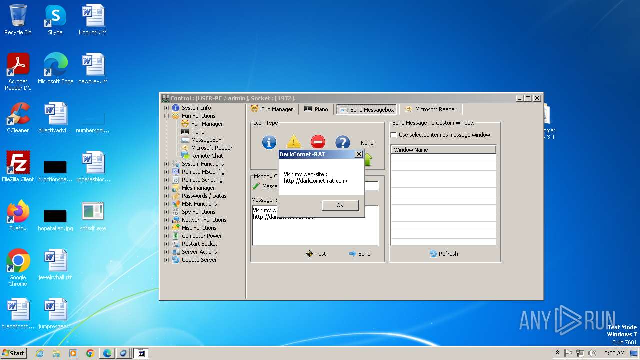
Task: Select Piano in the tree
Action: click(198, 132)
